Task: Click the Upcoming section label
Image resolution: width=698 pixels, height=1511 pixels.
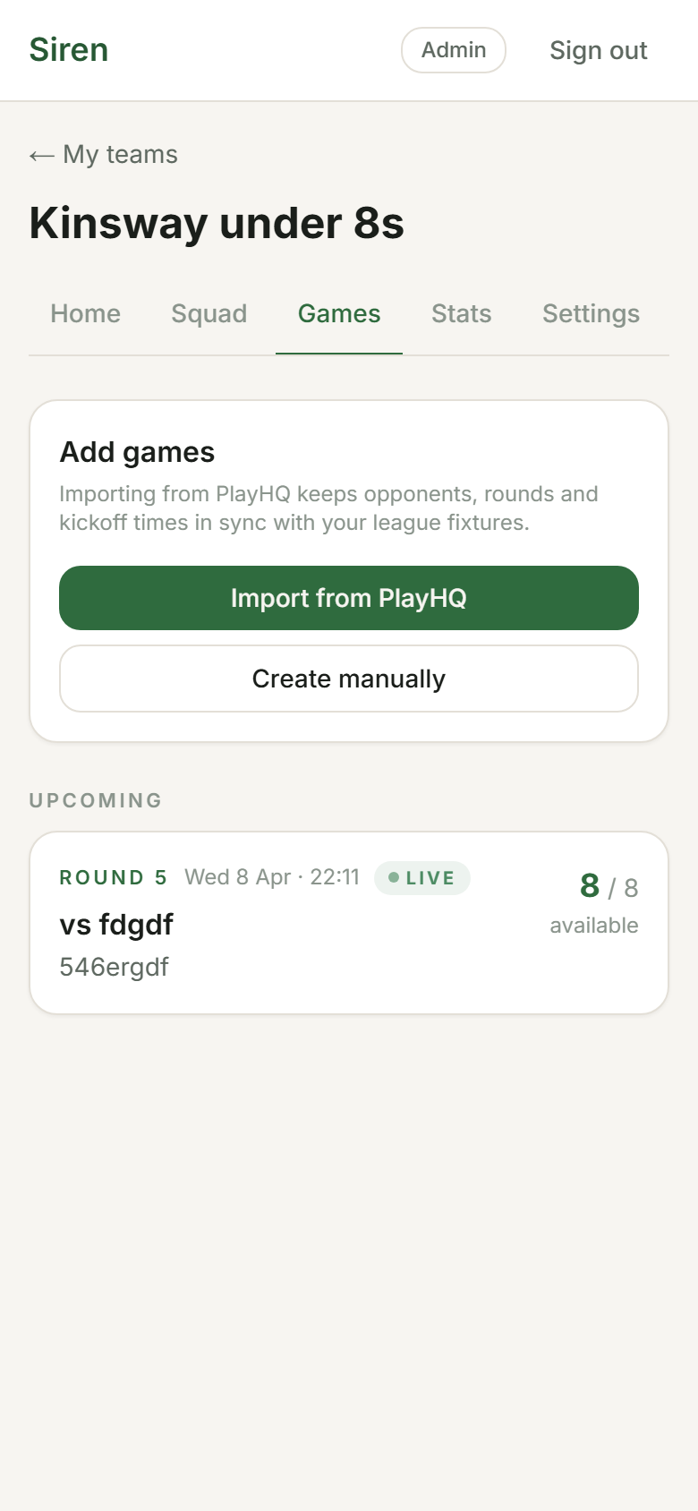Action: (96, 800)
